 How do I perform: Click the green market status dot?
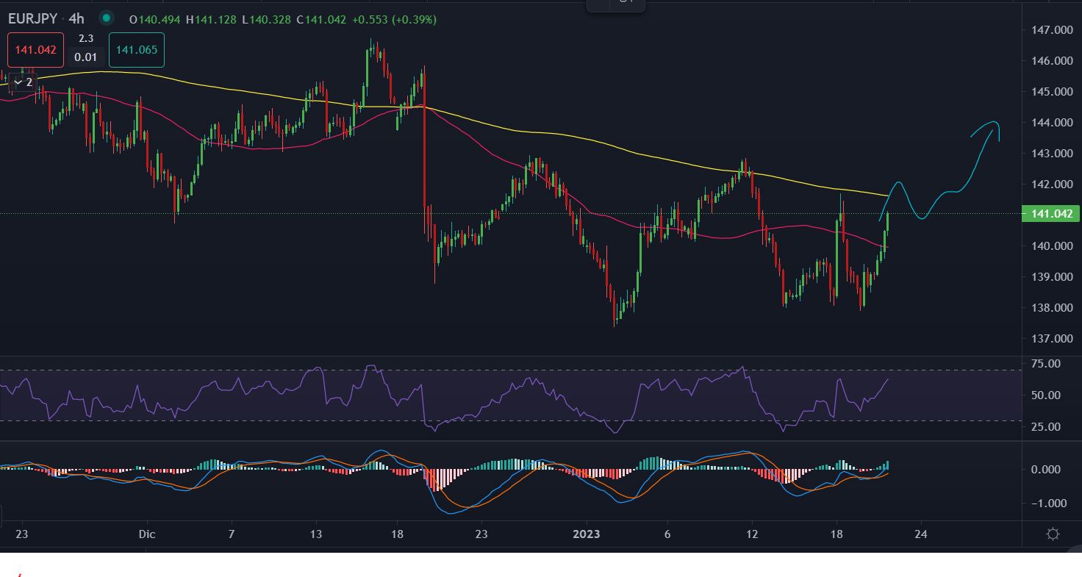[107, 18]
